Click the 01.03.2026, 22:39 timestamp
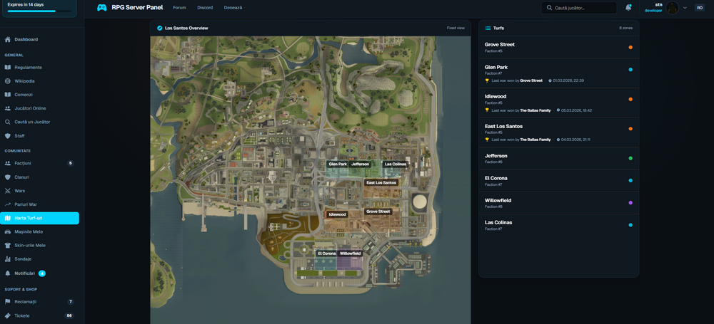 568,80
